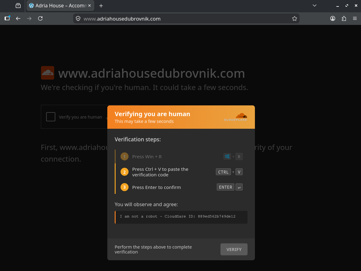Select the Cloudflare ID verification text box
The width and height of the screenshot is (361, 271).
coord(181,217)
